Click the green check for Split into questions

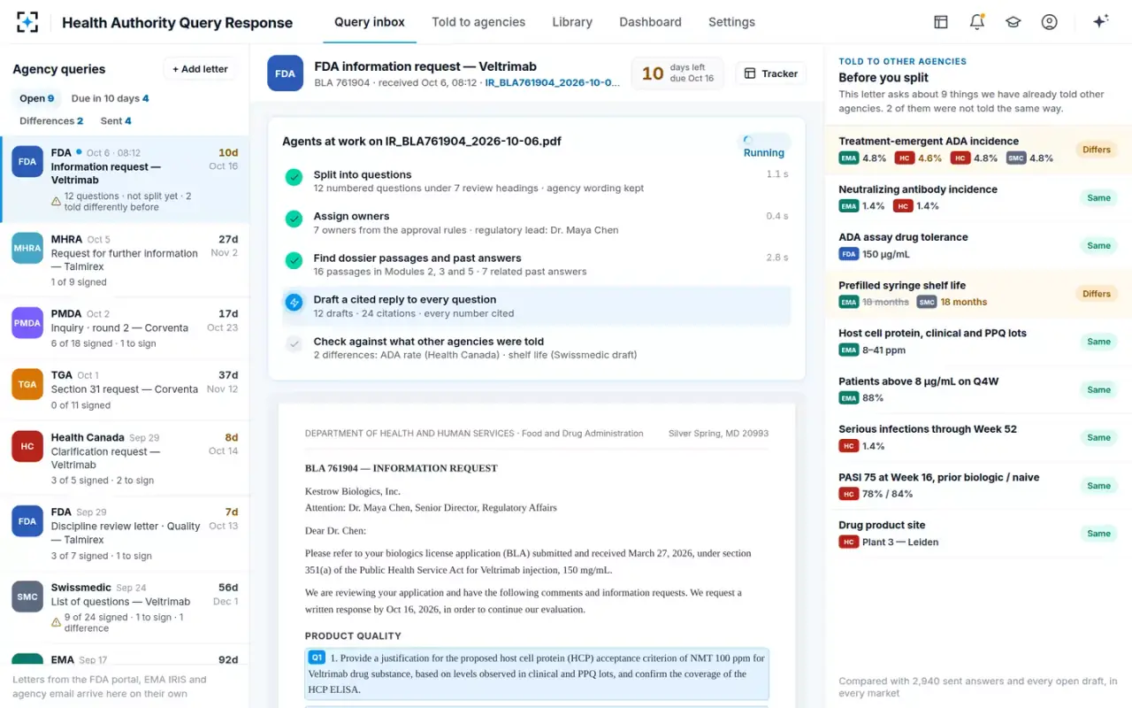294,177
